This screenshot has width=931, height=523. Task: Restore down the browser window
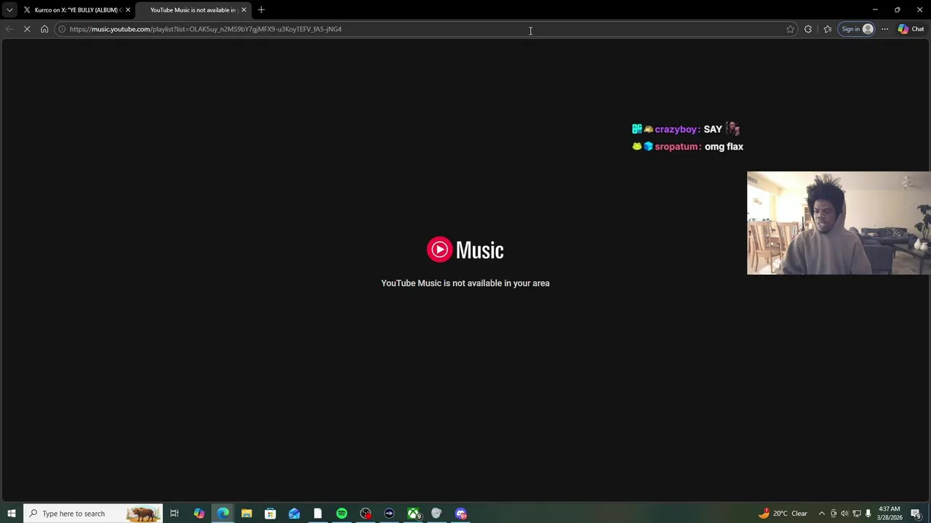(x=898, y=9)
